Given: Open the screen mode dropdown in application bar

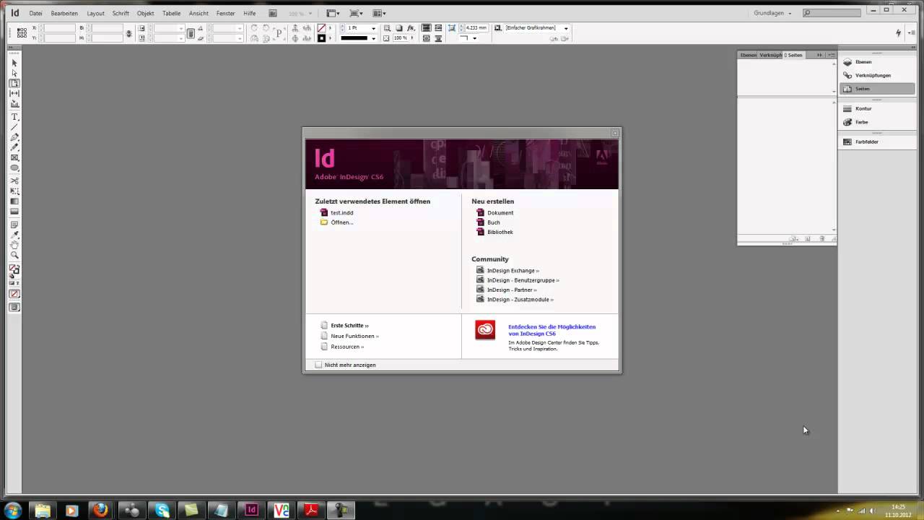Looking at the screenshot, I should pos(356,13).
